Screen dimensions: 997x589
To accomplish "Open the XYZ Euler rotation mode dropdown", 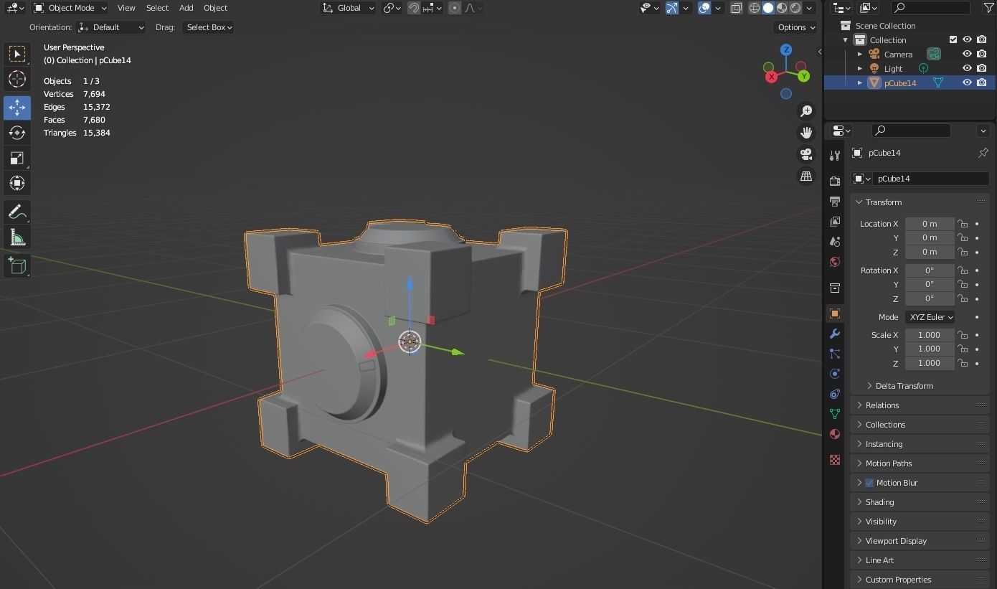I will pos(930,317).
